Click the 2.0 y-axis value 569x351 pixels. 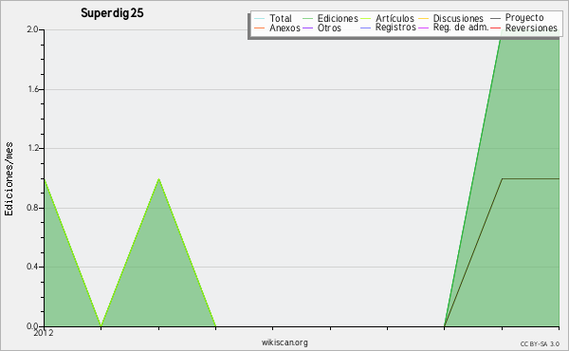point(32,29)
